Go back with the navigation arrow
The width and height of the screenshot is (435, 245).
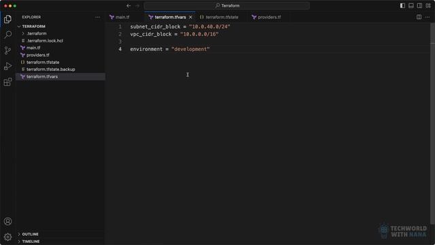click(x=128, y=5)
